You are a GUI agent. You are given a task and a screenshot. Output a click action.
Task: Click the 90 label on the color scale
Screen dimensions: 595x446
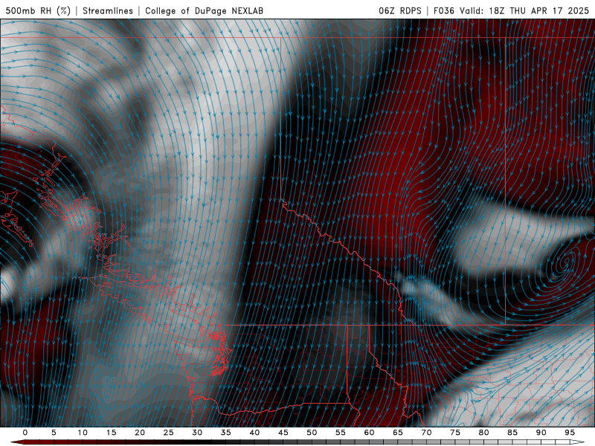point(541,433)
